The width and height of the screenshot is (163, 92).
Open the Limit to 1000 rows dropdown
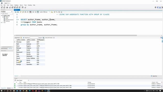(x=45, y=12)
